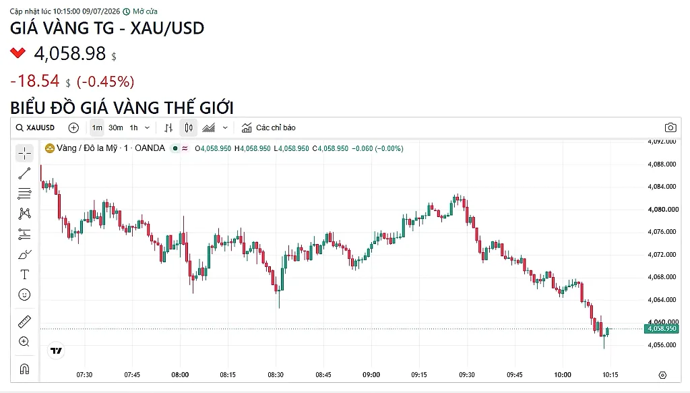Activate the zoom in tool

[25, 342]
